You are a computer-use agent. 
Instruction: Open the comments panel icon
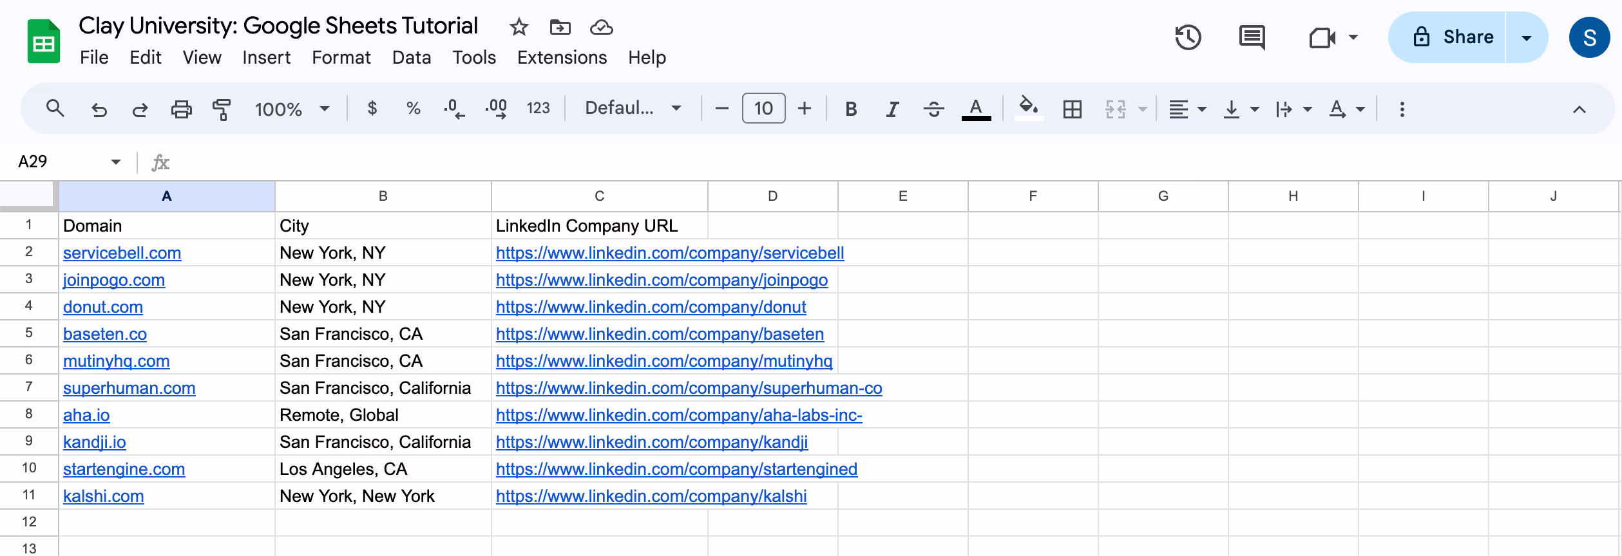[x=1252, y=37]
